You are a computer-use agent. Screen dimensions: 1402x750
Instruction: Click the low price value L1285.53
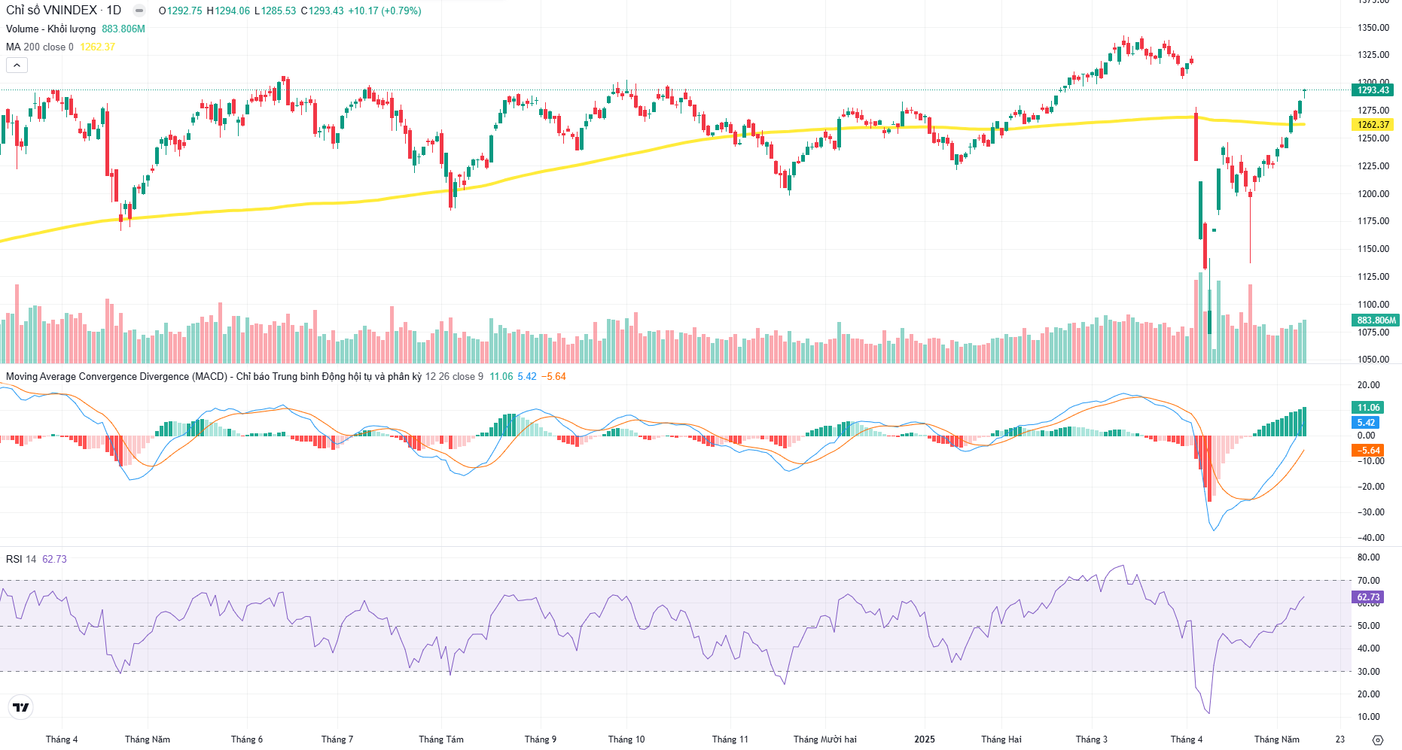275,11
